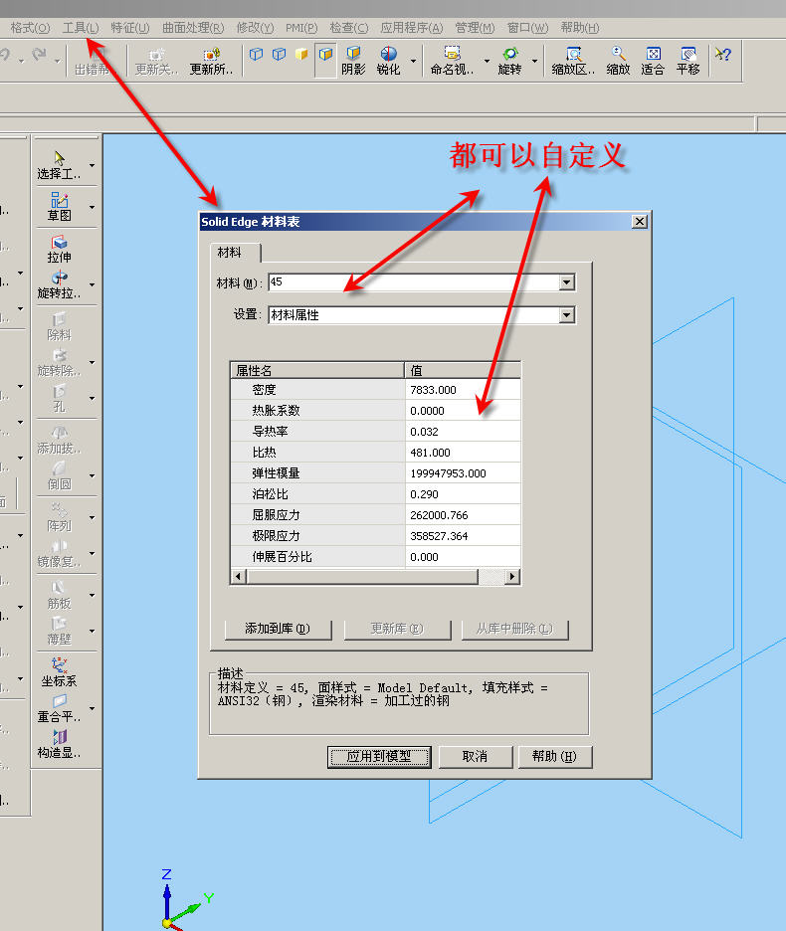
Task: Click the redo arrow icon
Action: (41, 55)
